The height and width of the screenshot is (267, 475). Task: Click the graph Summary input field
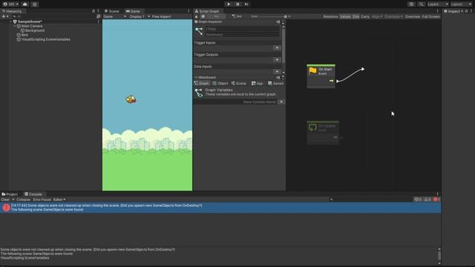click(x=243, y=35)
